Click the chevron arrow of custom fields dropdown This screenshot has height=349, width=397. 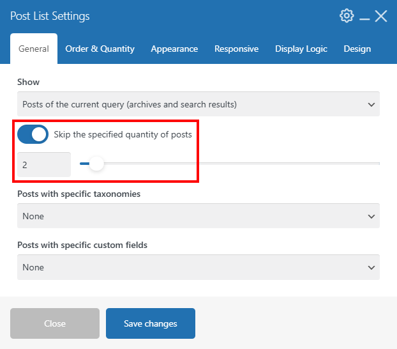point(371,268)
